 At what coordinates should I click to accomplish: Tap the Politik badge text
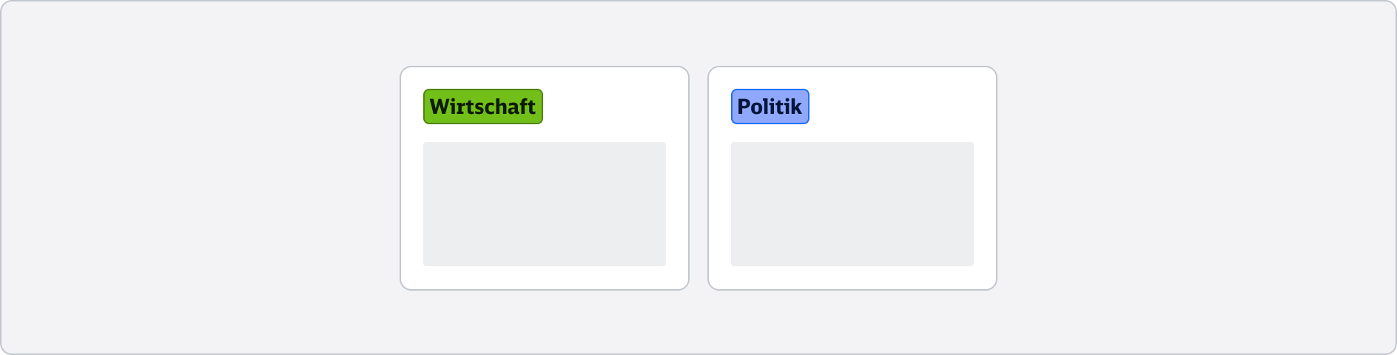pos(770,106)
